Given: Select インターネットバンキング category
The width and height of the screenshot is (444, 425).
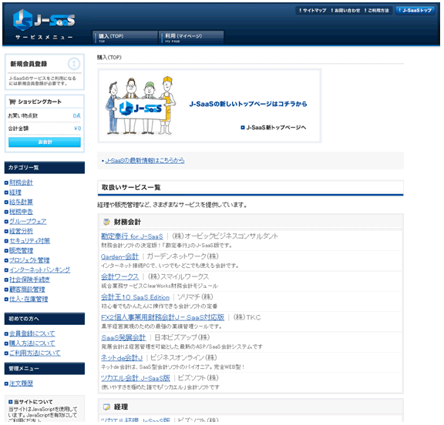Looking at the screenshot, I should click(39, 270).
